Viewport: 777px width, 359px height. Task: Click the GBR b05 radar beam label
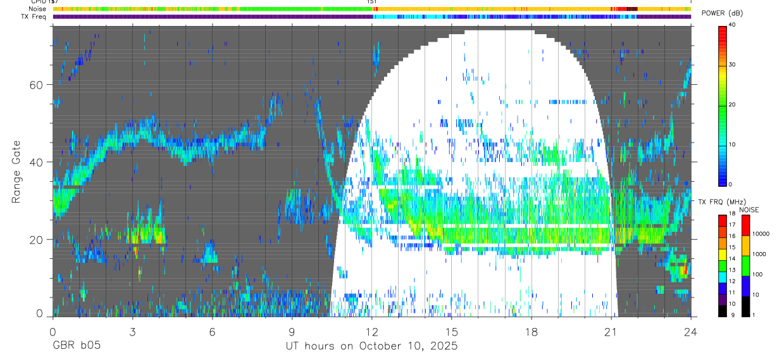click(x=77, y=346)
